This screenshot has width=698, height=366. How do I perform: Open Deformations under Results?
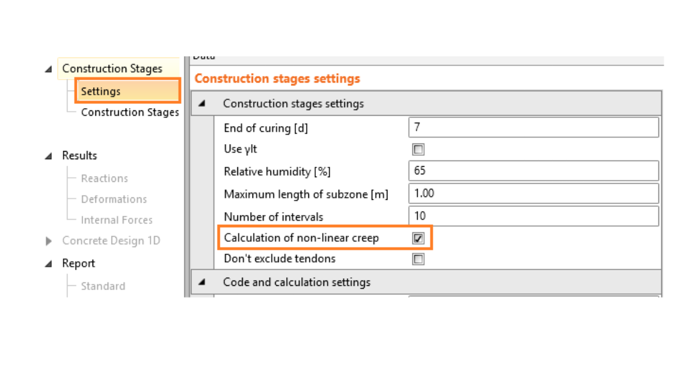[x=113, y=199]
